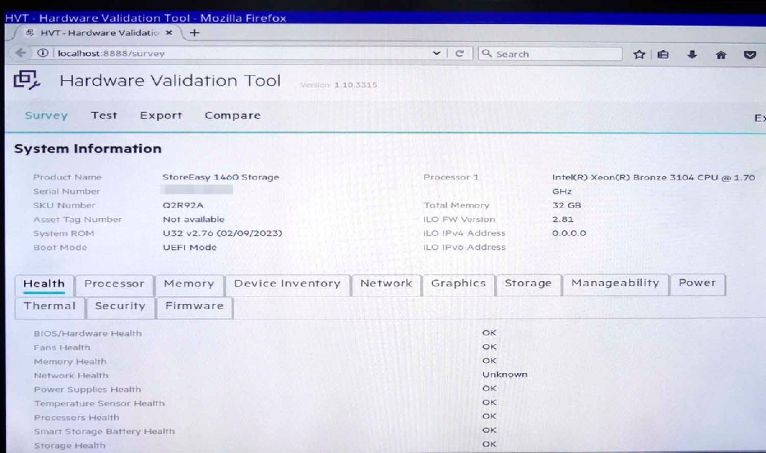Click the 'Not available' asset tag value
Screen dimensions: 766x453
194,220
